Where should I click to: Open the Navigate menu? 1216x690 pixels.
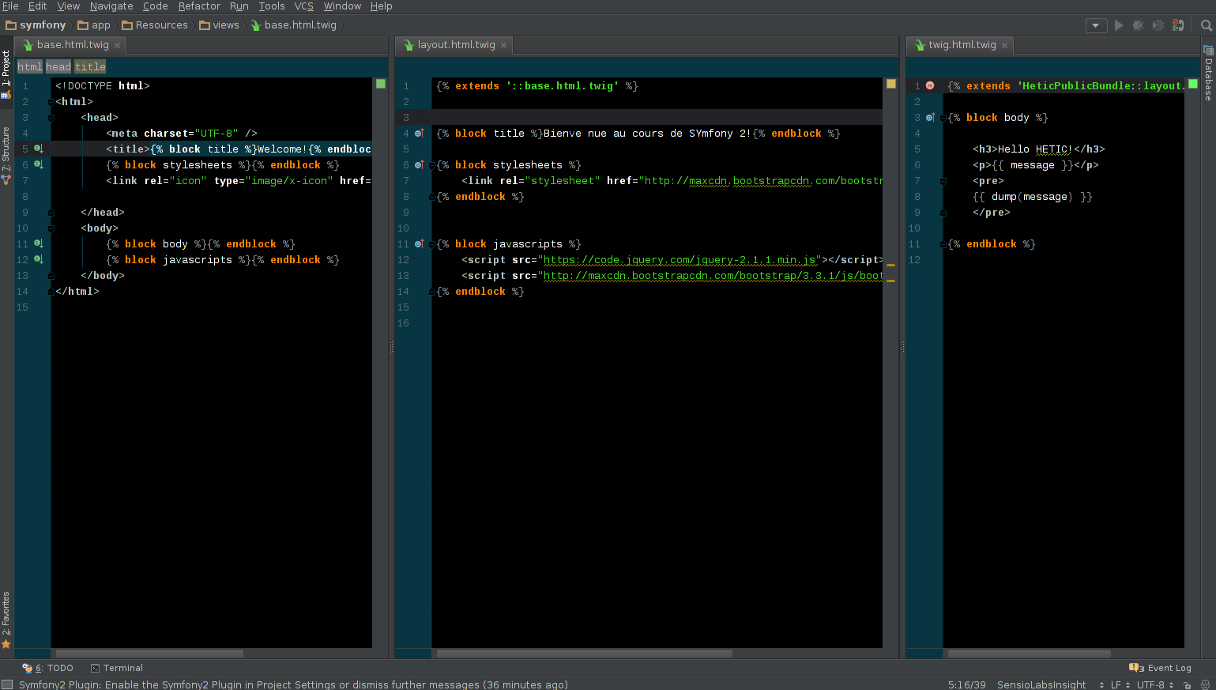coord(111,6)
